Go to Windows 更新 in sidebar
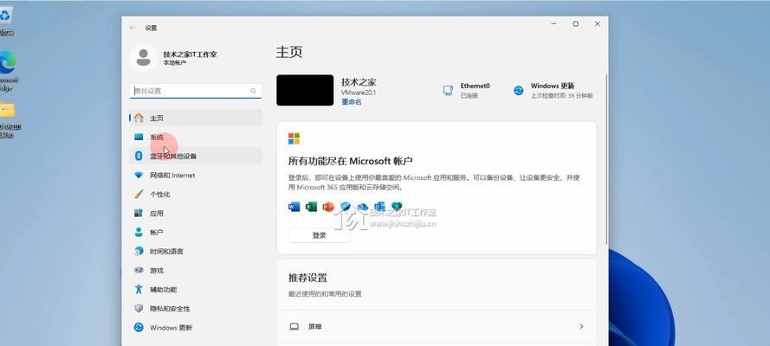 pos(196,327)
